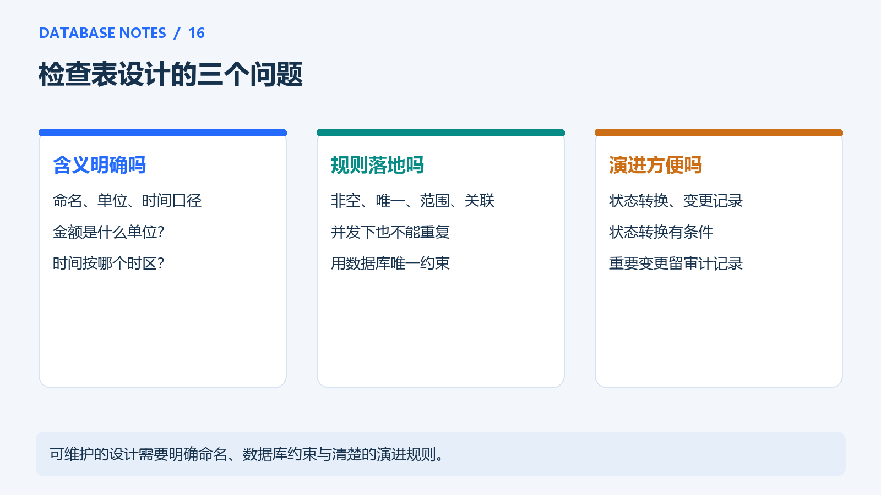This screenshot has height=495, width=881.
Task: Select the line 非空、唯一、范围、关联
Action: pos(412,201)
